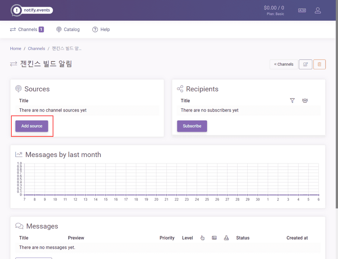Click the delete channel trash icon
338x259 pixels.
point(319,64)
